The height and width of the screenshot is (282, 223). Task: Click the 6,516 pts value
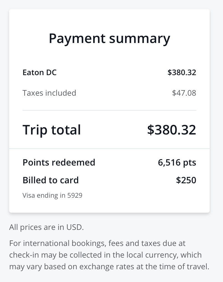(x=177, y=162)
